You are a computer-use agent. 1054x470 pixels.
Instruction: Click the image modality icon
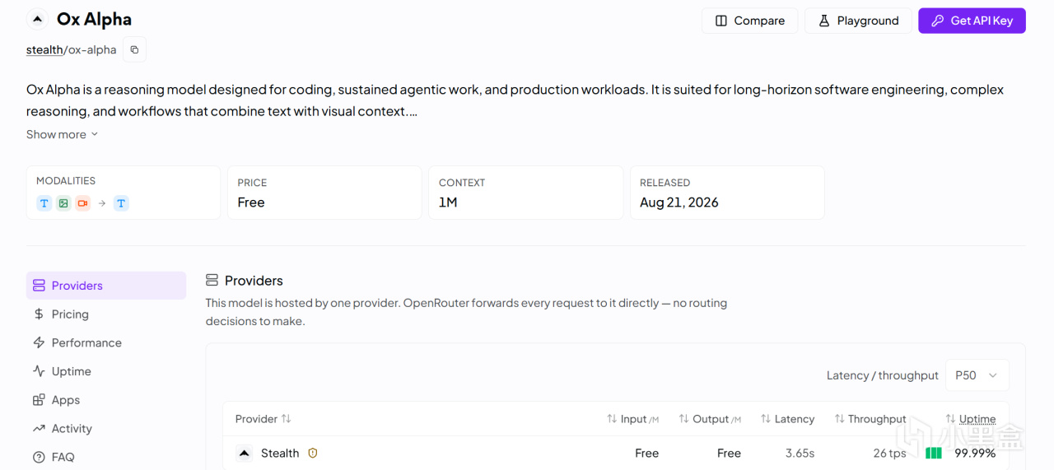coord(63,203)
